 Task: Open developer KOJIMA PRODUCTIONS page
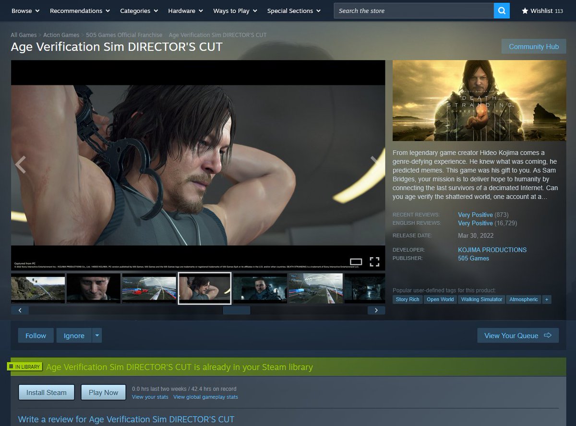coord(492,250)
